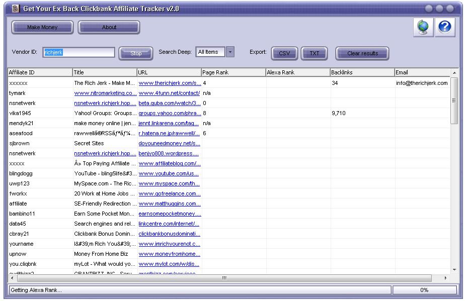Select the aseafood affiliate ID
465x301 pixels.
tap(21, 134)
